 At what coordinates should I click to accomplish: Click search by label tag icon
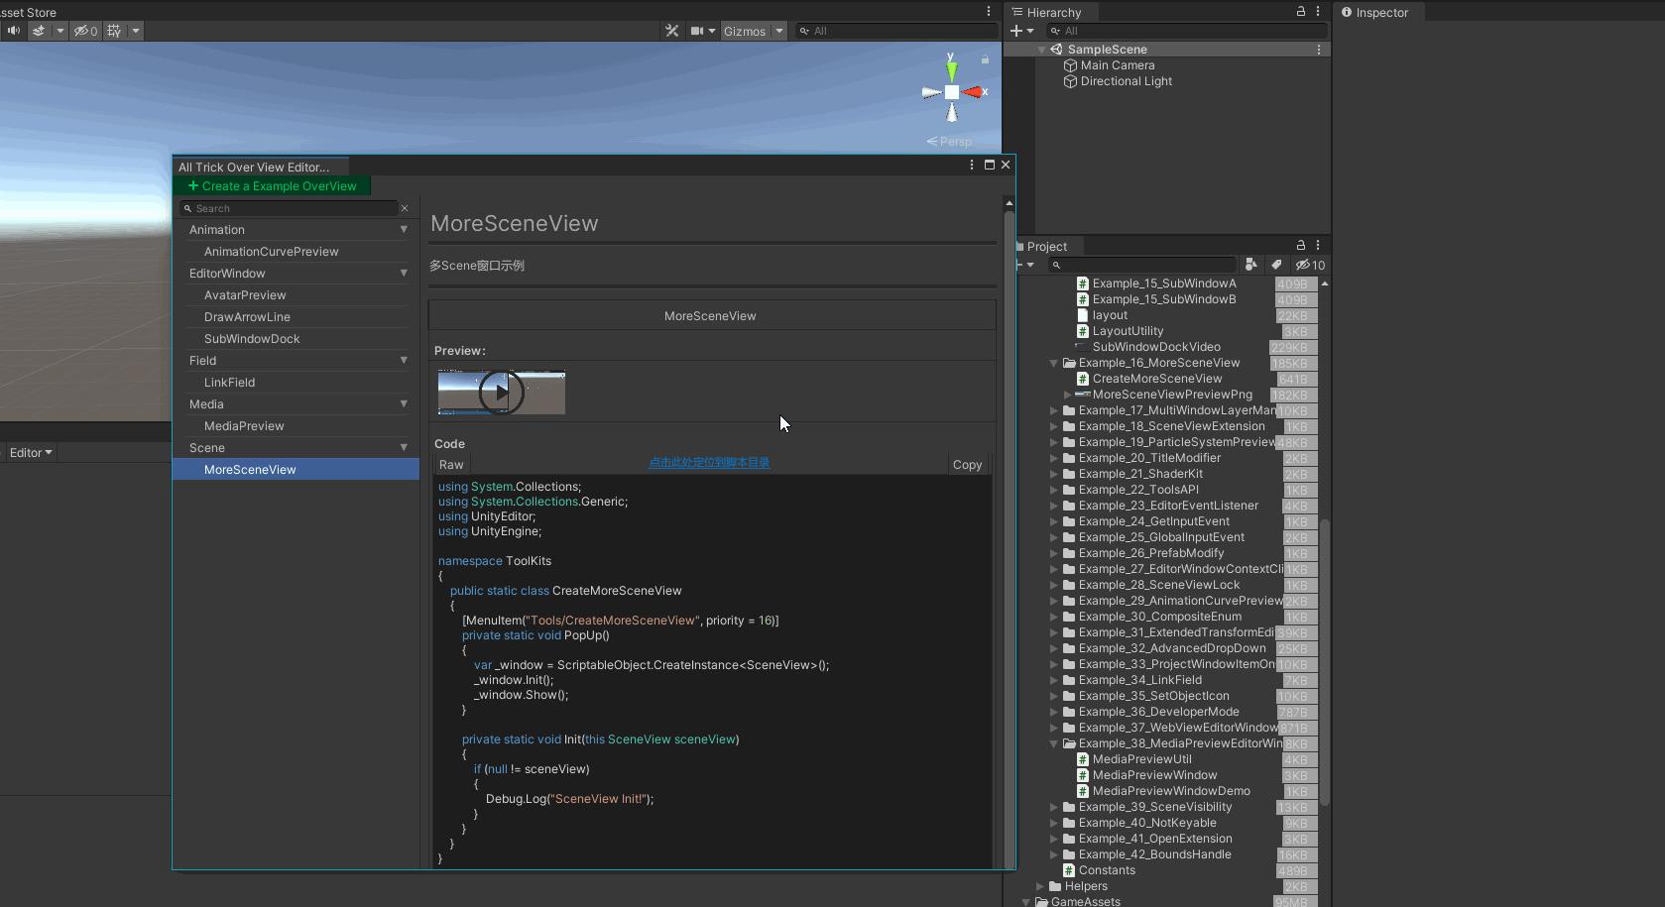click(x=1277, y=265)
